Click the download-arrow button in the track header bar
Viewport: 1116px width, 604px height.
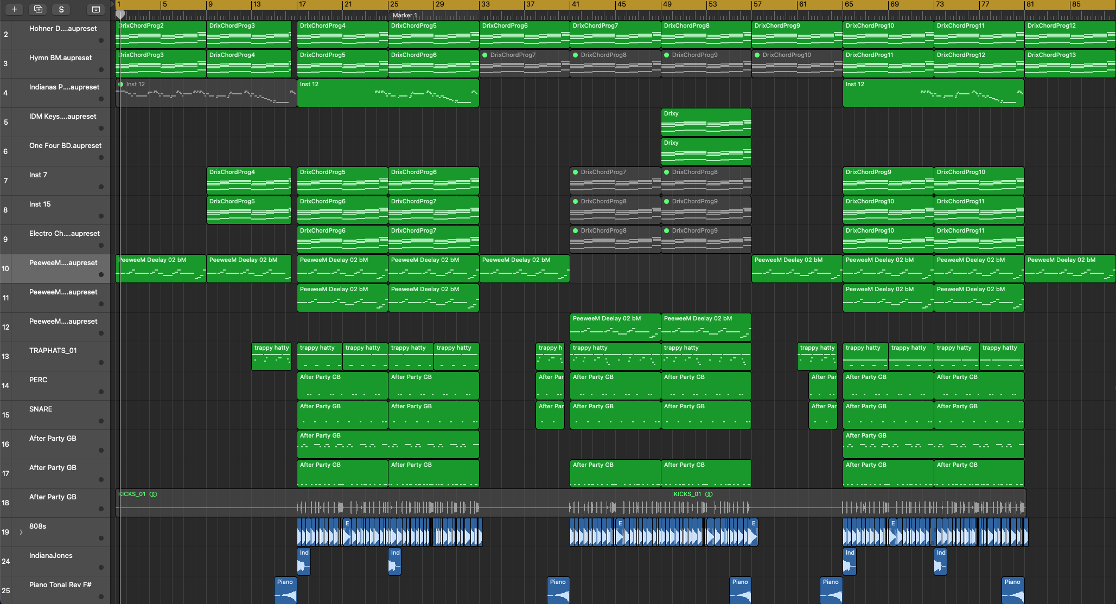click(x=95, y=9)
